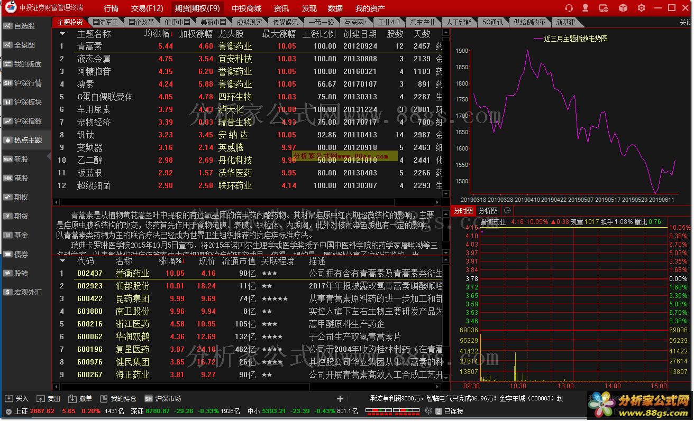This screenshot has height=421, width=694.
Task: Open the 行情 menu
Action: (x=111, y=8)
